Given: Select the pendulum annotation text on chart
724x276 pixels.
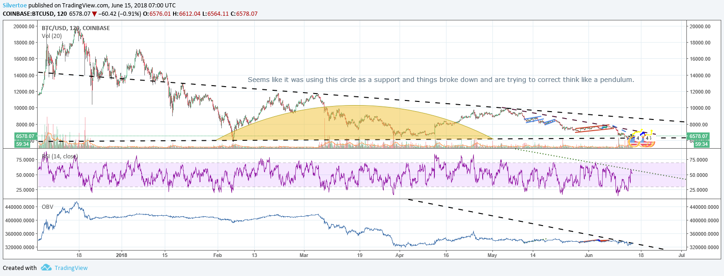Looking at the screenshot, I should 440,80.
